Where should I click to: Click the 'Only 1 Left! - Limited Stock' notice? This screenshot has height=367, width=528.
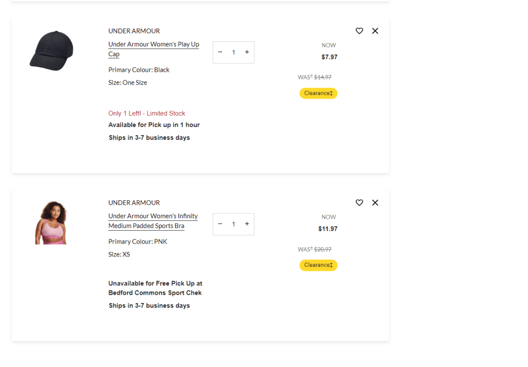click(x=147, y=114)
